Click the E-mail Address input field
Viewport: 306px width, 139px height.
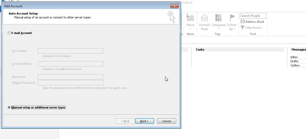[70, 64]
